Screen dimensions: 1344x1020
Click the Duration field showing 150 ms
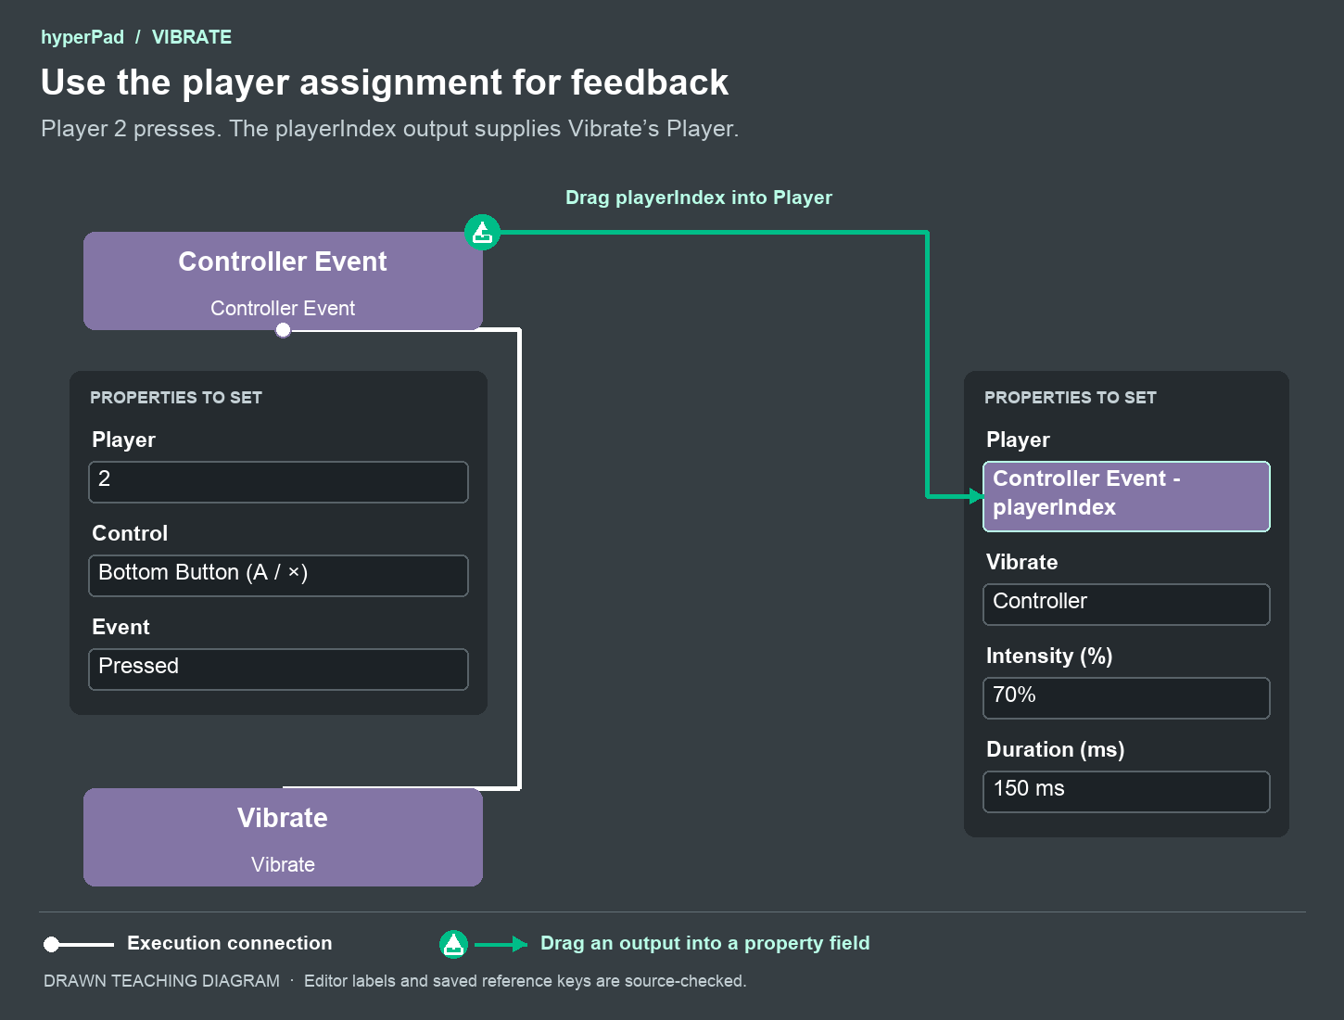1126,792
